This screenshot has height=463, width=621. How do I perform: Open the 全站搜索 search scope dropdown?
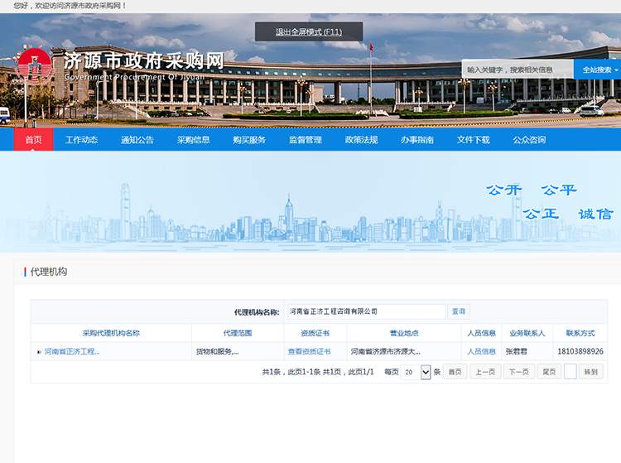(x=599, y=70)
